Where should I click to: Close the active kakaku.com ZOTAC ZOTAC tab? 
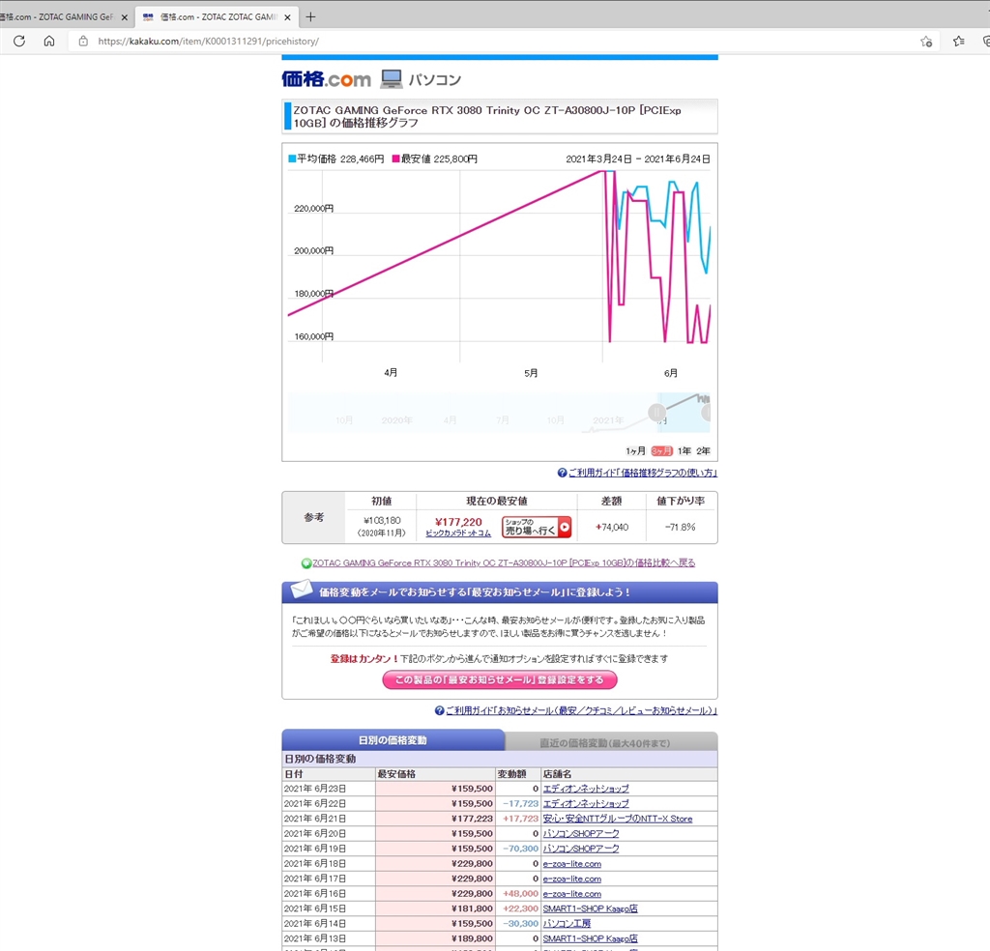(287, 17)
